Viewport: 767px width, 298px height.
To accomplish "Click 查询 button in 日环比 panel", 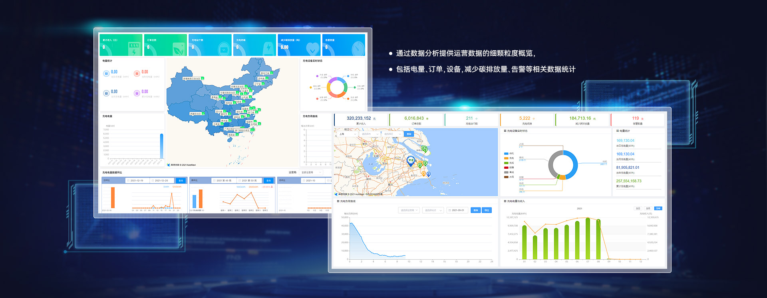I will click(x=181, y=181).
